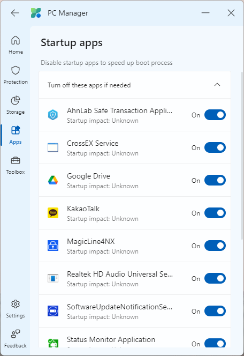Disable MagicLine4NX startup toggle
Viewport: 244px width, 356px height.
(x=215, y=246)
